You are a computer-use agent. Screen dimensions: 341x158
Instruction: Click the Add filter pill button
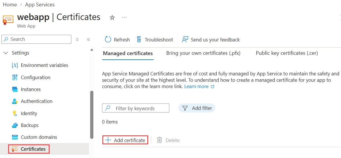pos(197,108)
